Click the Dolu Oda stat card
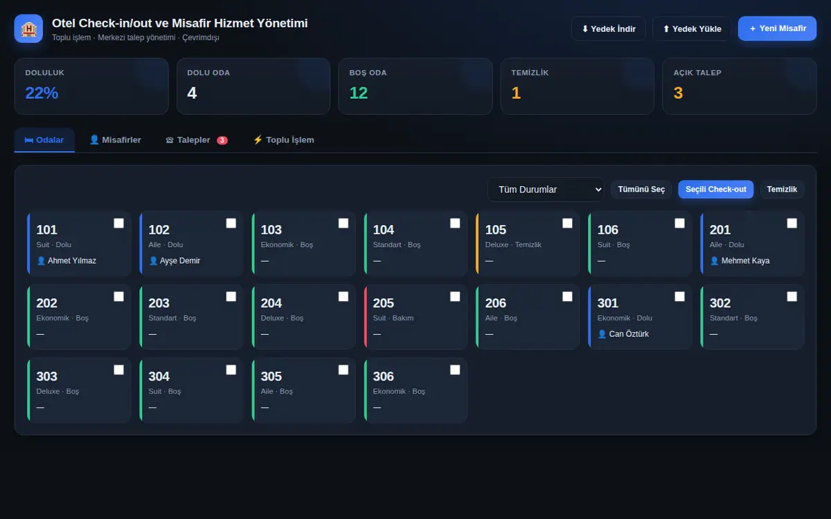Image resolution: width=831 pixels, height=519 pixels. click(253, 86)
